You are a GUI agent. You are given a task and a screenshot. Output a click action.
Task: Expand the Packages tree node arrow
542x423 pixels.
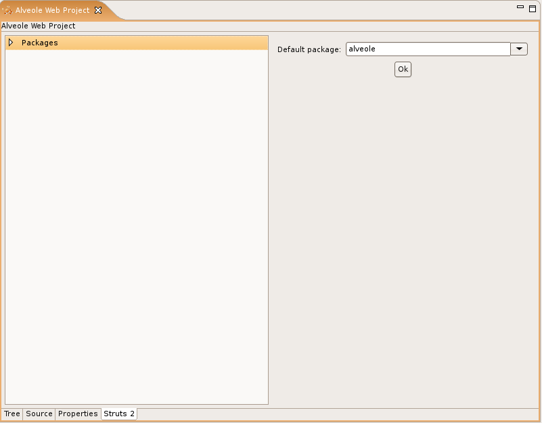pyautogui.click(x=11, y=43)
